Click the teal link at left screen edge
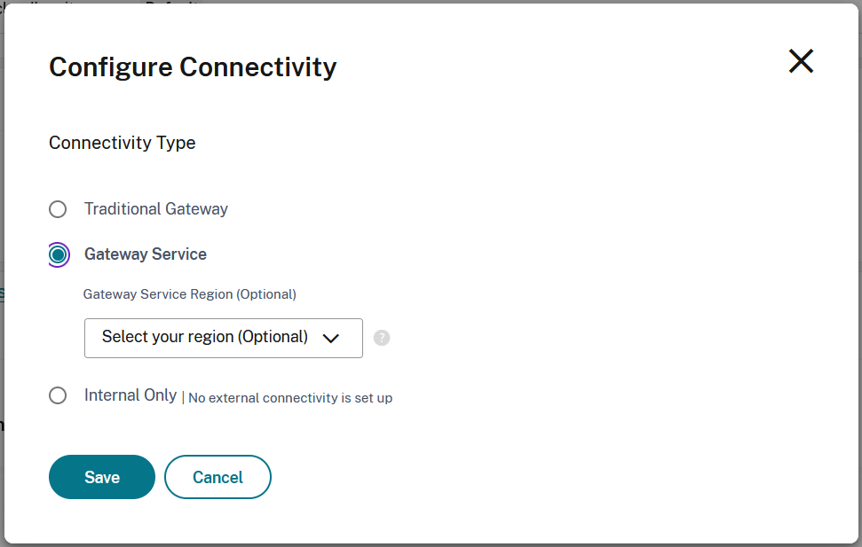Screen dimensions: 862x547 pos(3,295)
